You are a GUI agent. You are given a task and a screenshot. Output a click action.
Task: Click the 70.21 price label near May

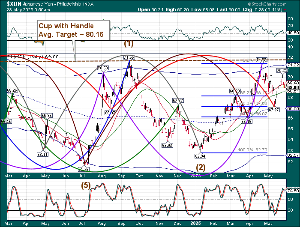pyautogui.click(x=282, y=70)
